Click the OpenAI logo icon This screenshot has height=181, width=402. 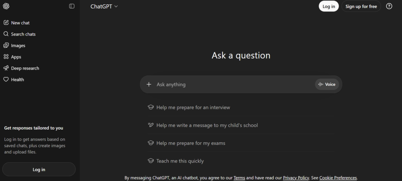click(6, 6)
